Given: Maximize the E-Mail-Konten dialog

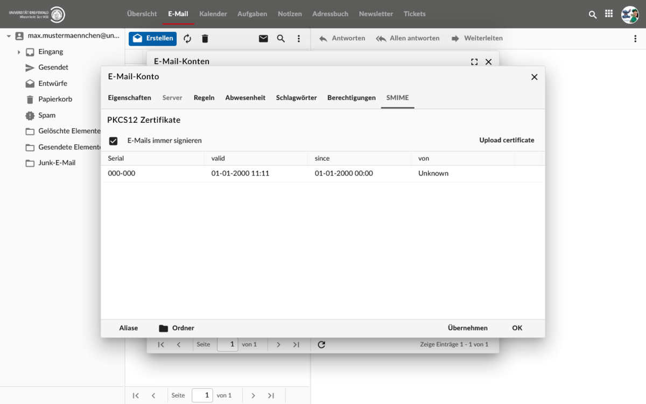Looking at the screenshot, I should [474, 62].
